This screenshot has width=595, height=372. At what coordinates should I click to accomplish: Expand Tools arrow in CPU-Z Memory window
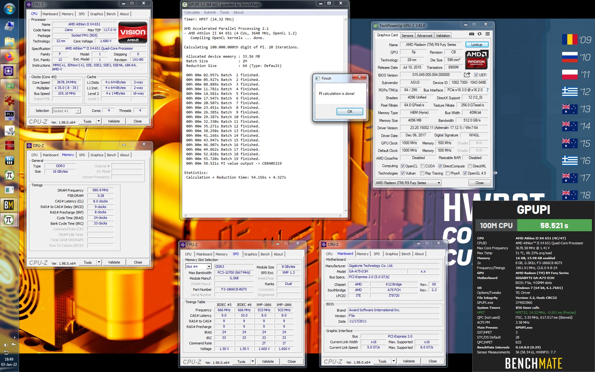click(x=99, y=262)
